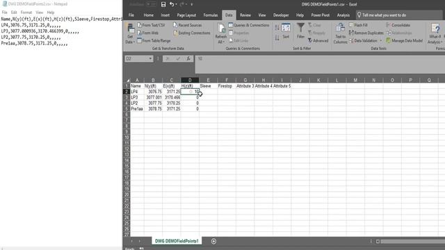445x250 pixels.
Task: Click the Select All corner triangle
Action: pos(128,81)
